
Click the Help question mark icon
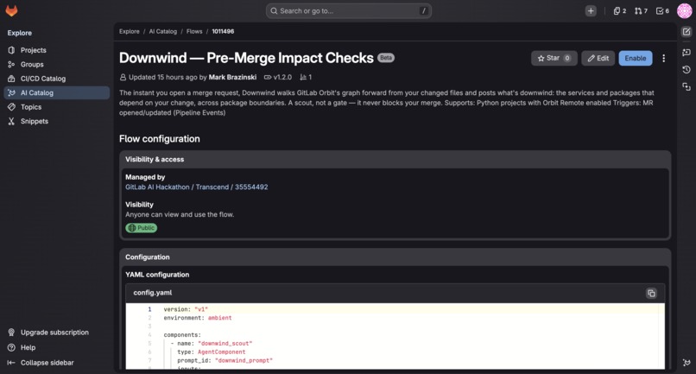pyautogui.click(x=11, y=347)
